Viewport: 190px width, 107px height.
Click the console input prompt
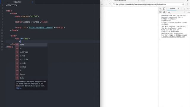175,39
